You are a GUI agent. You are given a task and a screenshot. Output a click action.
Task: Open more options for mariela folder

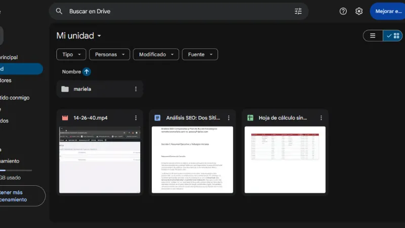point(136,89)
